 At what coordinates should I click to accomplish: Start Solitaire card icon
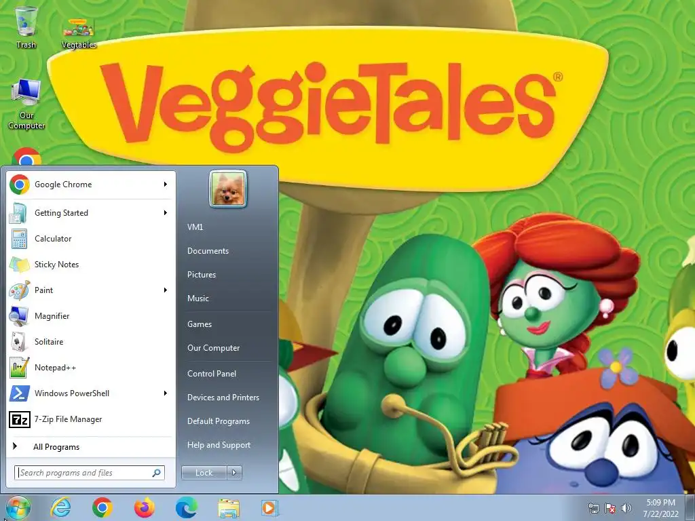point(19,342)
